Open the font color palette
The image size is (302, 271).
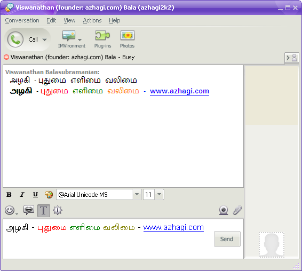pos(49,195)
